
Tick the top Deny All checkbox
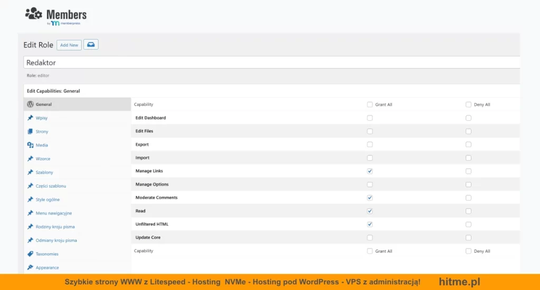tap(468, 104)
